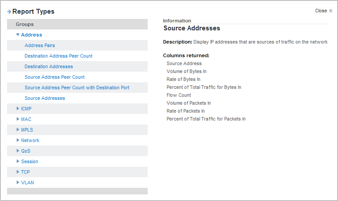Expand the MAC group arrow
Viewport: 338px width, 201px height.
(18, 119)
